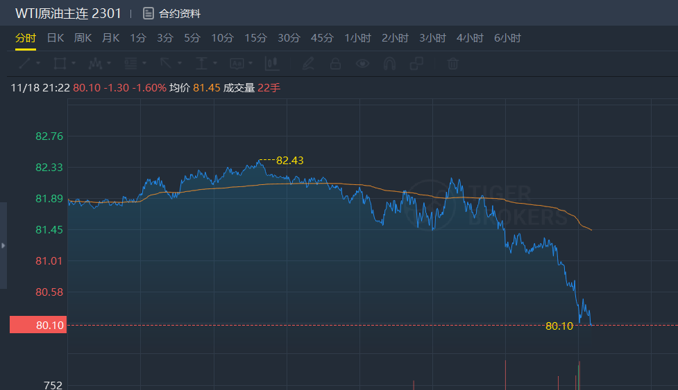Select the 45分 interval
This screenshot has width=678, height=390.
point(322,38)
